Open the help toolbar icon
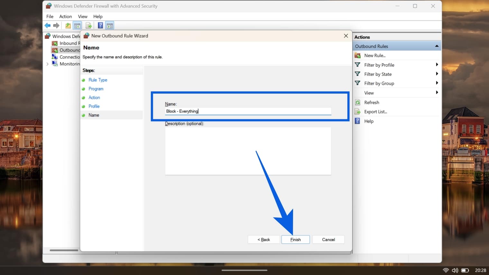 pos(100,25)
